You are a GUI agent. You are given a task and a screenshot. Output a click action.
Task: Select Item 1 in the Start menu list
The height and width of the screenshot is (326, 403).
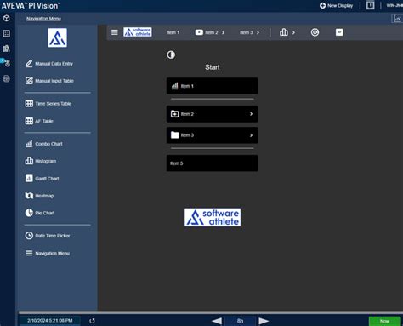coord(213,86)
